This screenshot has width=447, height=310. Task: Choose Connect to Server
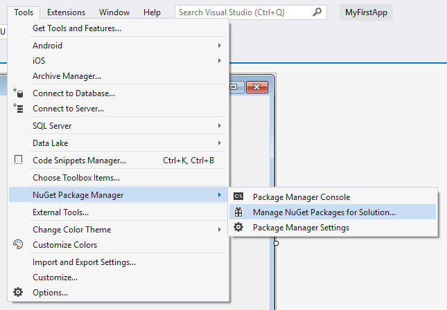click(119, 109)
